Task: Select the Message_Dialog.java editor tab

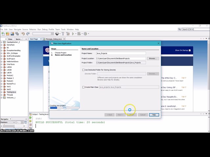Action: click(x=53, y=39)
